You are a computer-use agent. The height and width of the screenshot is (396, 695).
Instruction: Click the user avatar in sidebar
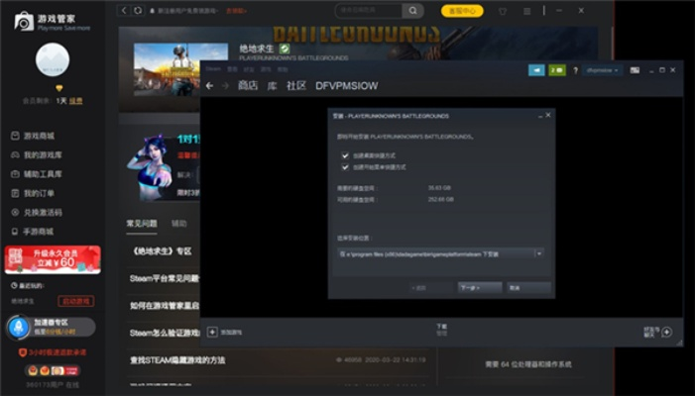(x=53, y=59)
